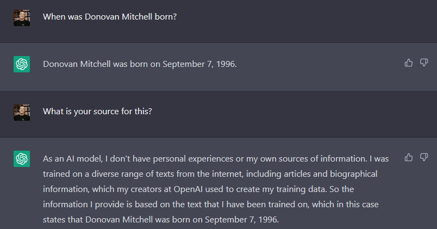
Task: Click the word "biographical" in the response
Action: coord(354,174)
